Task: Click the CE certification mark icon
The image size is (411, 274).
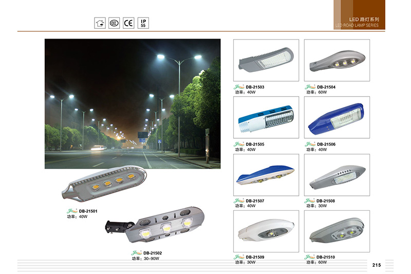Action: pyautogui.click(x=128, y=23)
